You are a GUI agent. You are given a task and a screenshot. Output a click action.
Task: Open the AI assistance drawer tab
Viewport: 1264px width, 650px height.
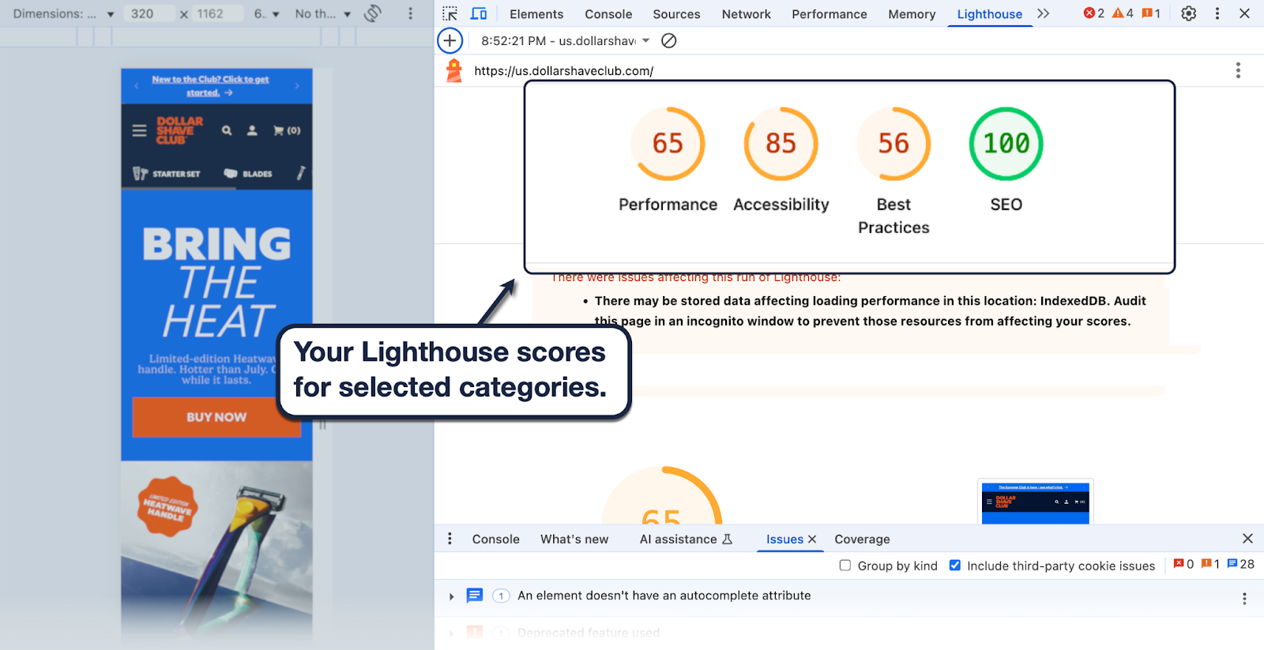[686, 539]
